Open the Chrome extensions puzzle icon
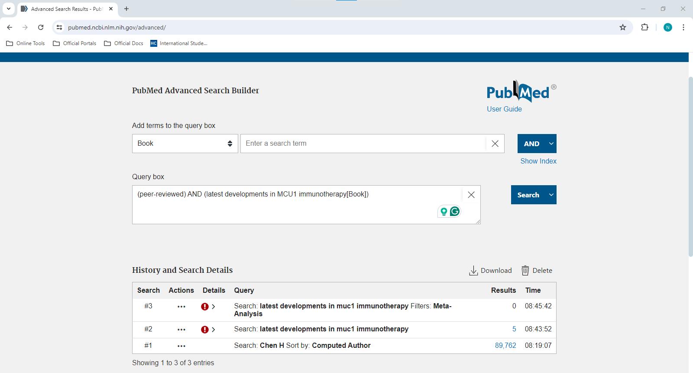This screenshot has height=373, width=693. (645, 27)
